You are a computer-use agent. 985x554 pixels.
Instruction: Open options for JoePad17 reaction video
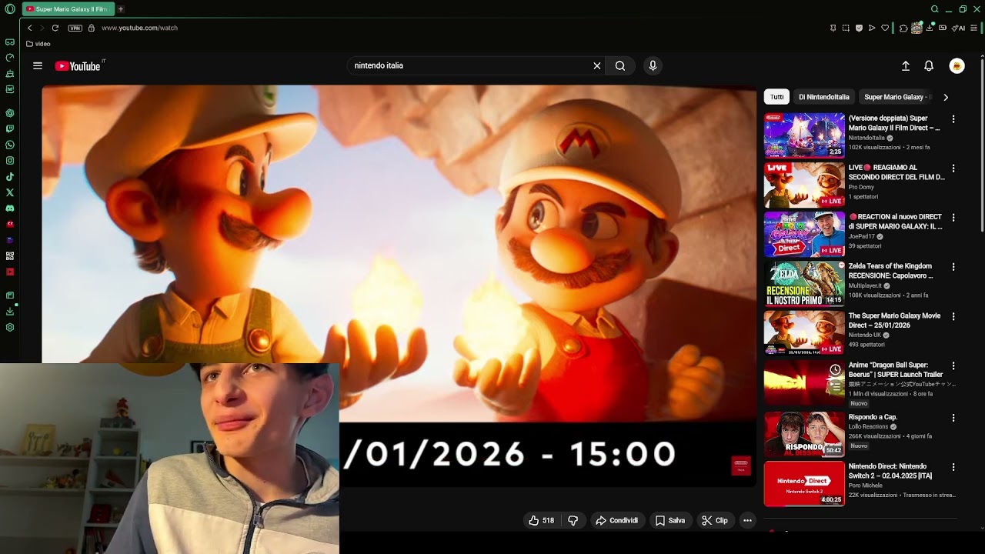[x=953, y=218]
